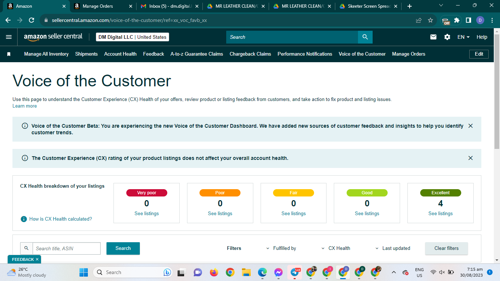See listings under Fair
The width and height of the screenshot is (500, 281).
pos(294,214)
